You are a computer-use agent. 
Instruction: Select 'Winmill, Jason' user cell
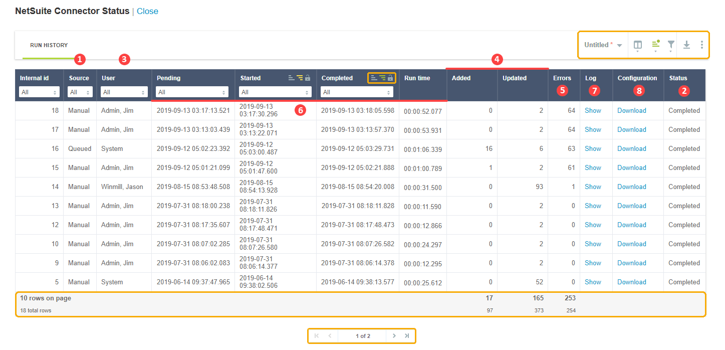coord(122,187)
